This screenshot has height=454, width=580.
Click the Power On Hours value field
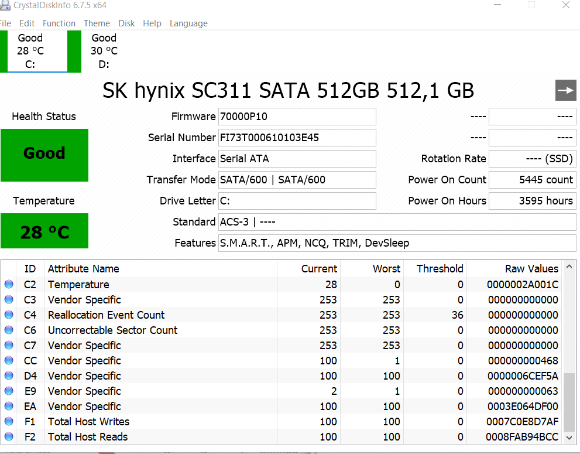point(532,201)
